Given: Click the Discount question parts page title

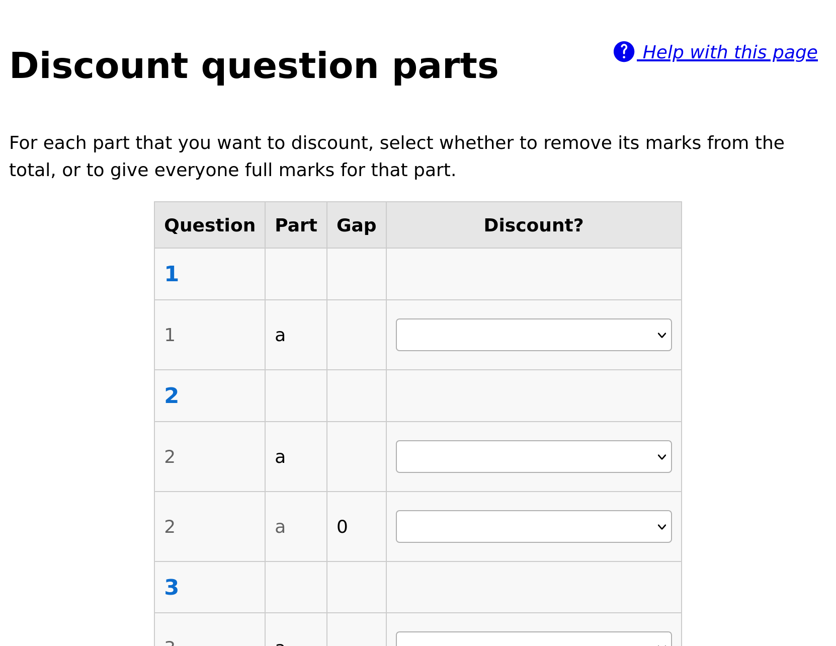Looking at the screenshot, I should [x=254, y=65].
